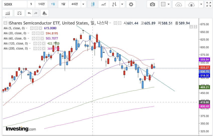This screenshot has width=213, height=136.
Task: Expand MA (20, close, 0) dropdown arrow
Action: (28, 33)
